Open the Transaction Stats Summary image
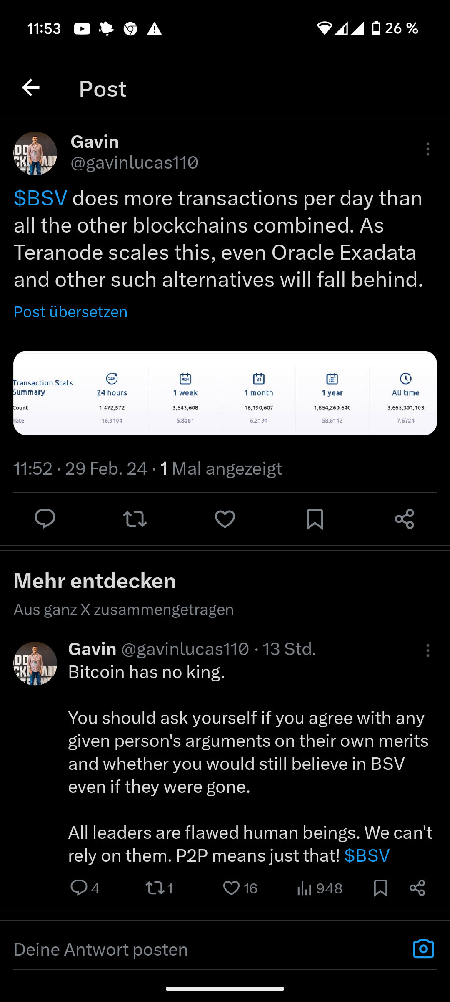Viewport: 450px width, 1002px height. tap(225, 393)
